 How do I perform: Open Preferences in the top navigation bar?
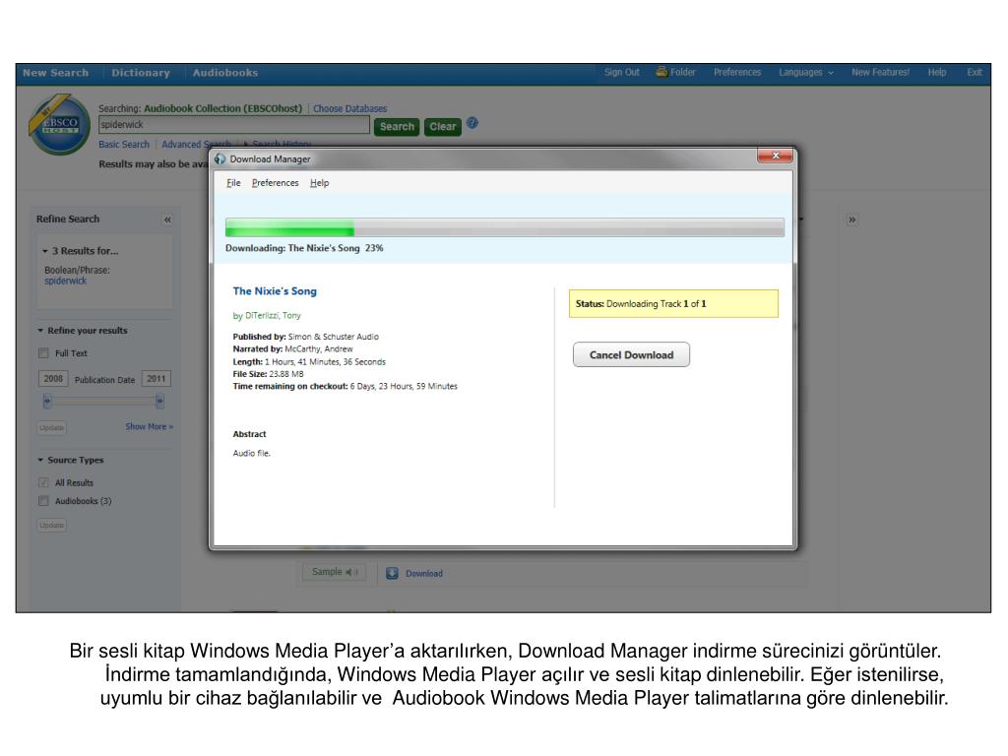coord(736,72)
